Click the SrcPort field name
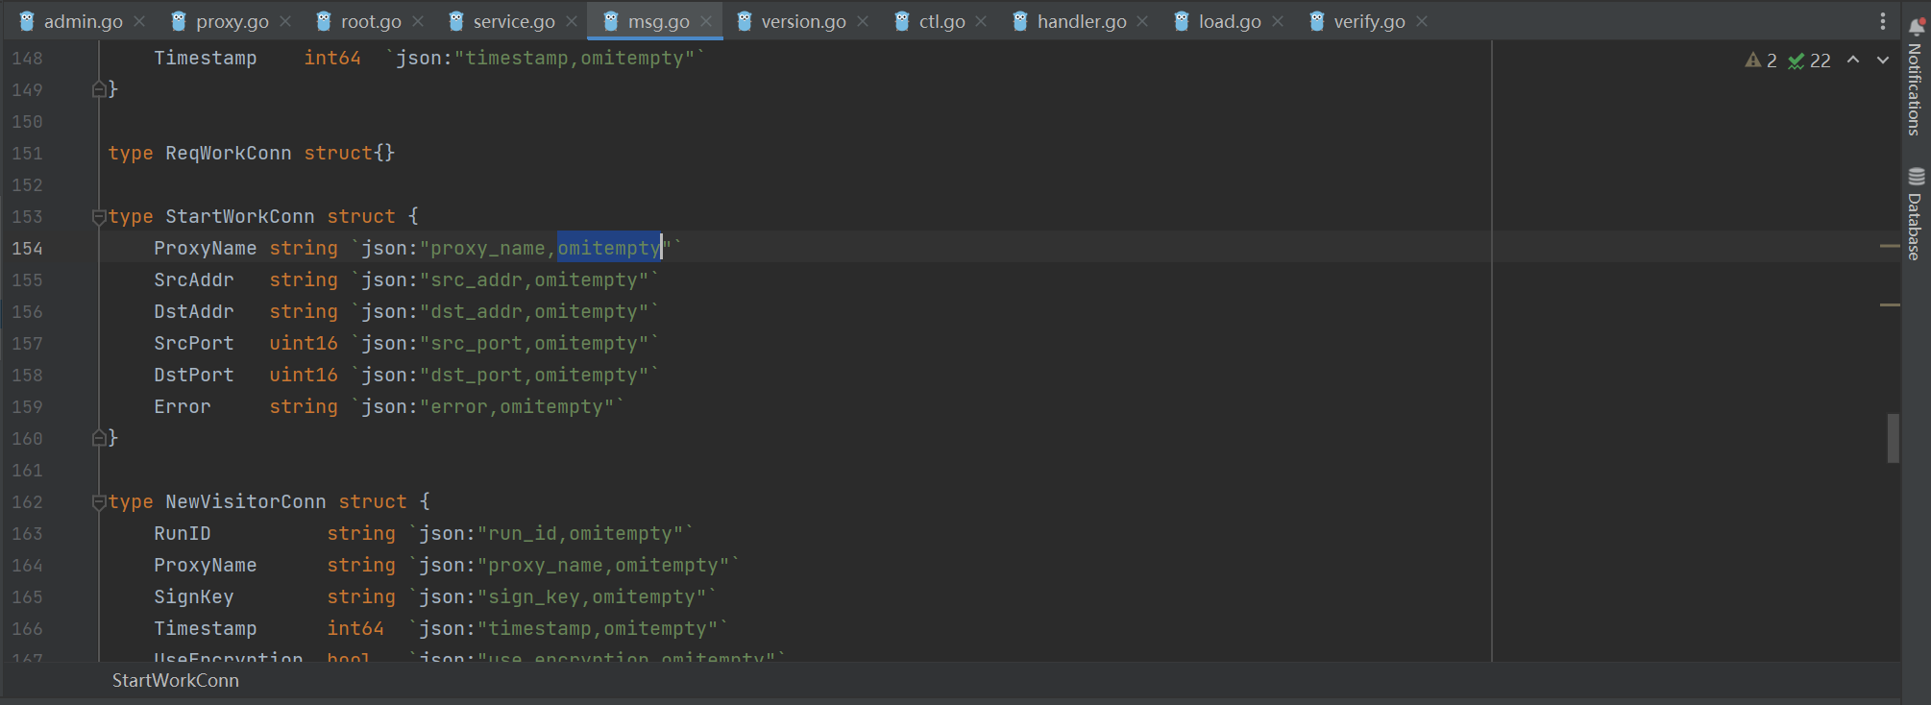 coord(194,344)
